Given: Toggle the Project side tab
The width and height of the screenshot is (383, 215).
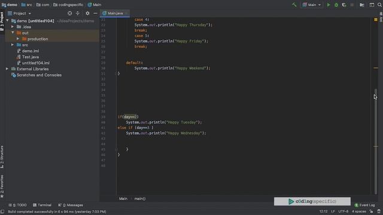Looking at the screenshot, I should click(x=2, y=21).
